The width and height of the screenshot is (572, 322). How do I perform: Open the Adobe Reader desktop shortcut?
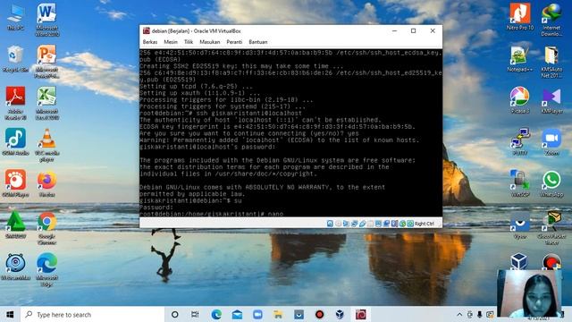click(x=15, y=103)
